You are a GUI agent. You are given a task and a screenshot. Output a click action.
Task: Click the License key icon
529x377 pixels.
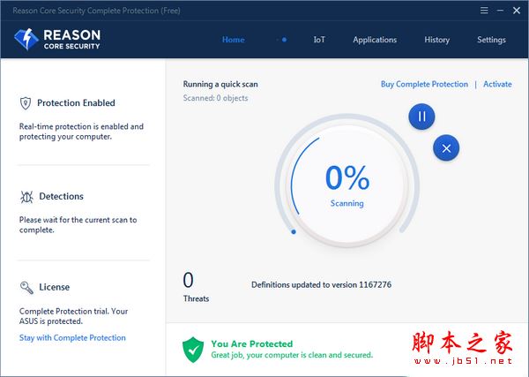pos(26,288)
